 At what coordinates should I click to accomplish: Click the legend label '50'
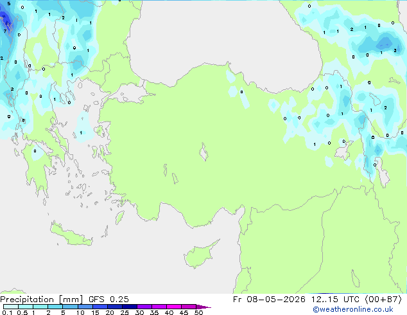point(198,312)
